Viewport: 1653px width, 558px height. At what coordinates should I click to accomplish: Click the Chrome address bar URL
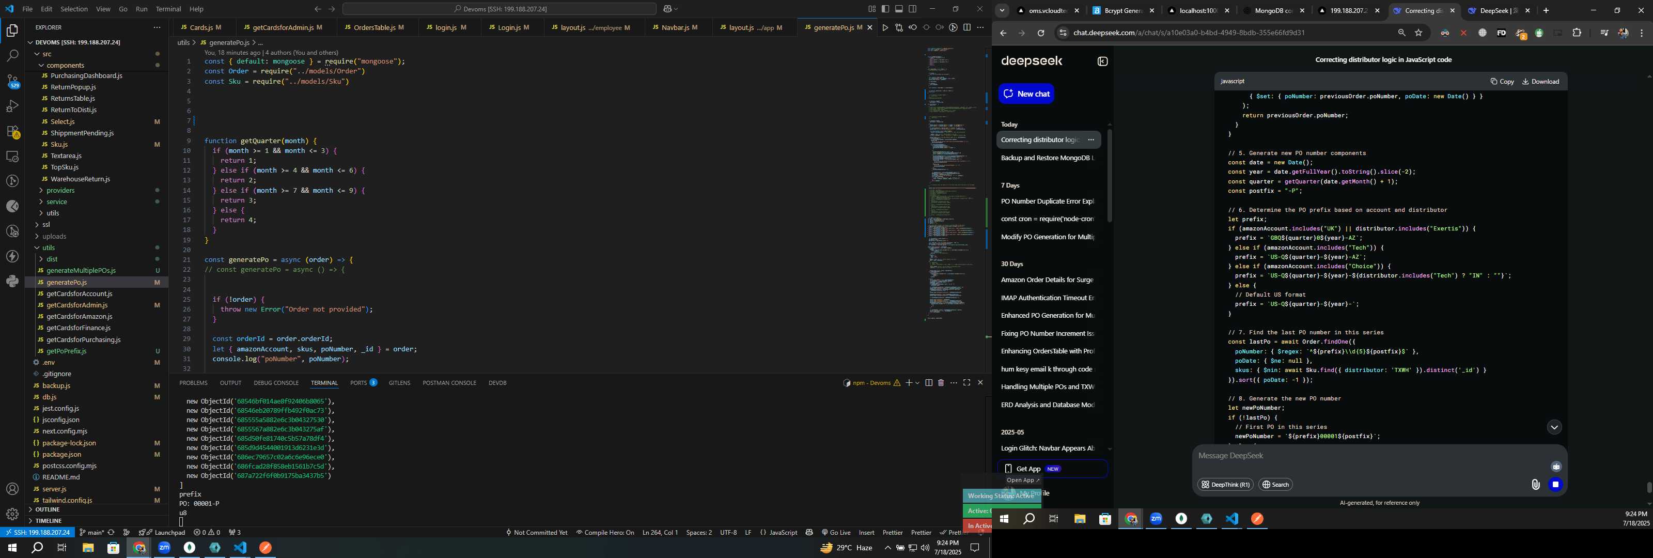[x=1189, y=33]
